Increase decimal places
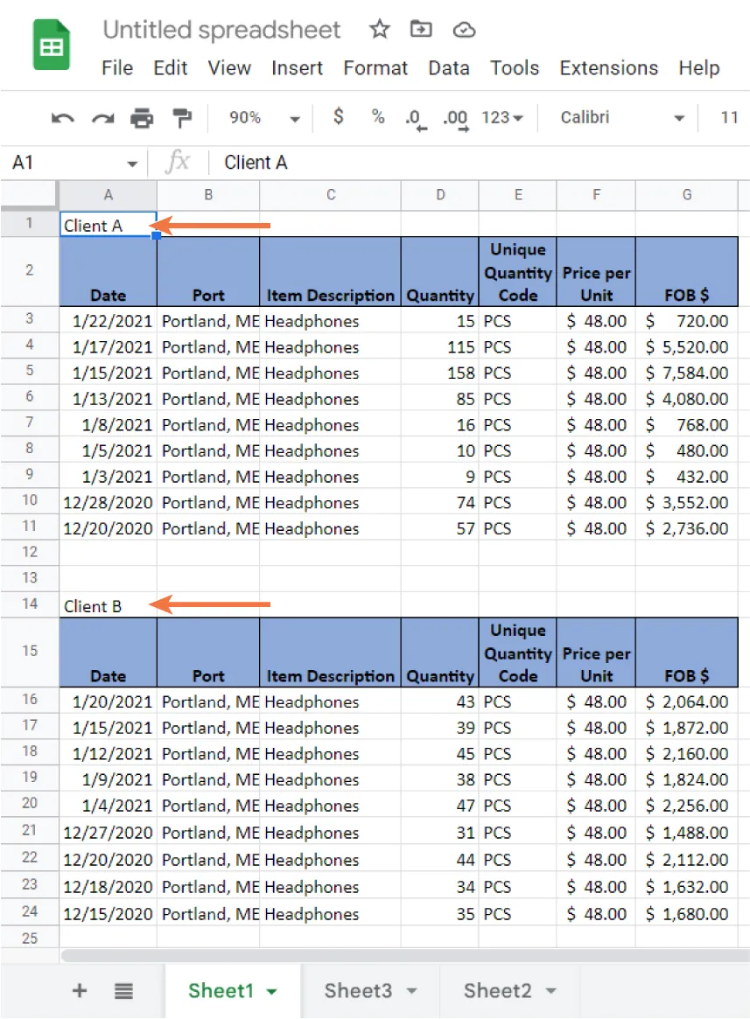 (x=453, y=117)
